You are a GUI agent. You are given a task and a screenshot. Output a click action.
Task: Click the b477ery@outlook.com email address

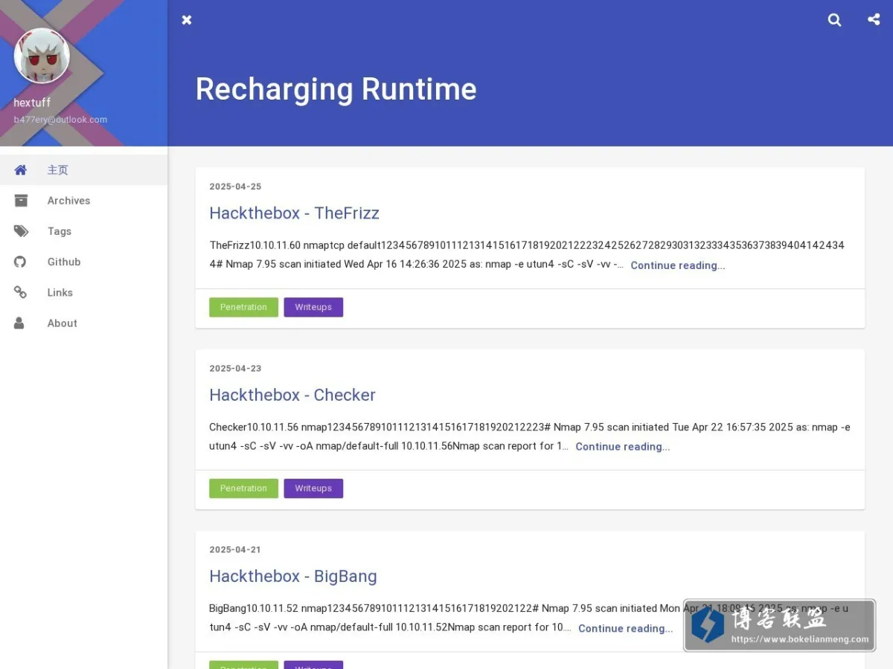pos(60,120)
